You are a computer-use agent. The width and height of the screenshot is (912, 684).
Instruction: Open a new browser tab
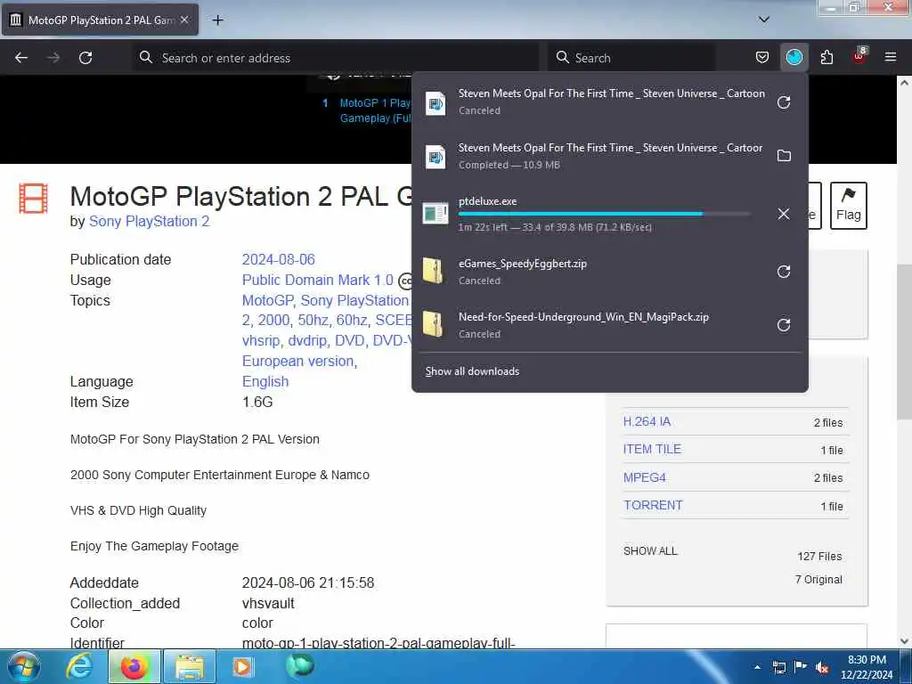tap(217, 20)
